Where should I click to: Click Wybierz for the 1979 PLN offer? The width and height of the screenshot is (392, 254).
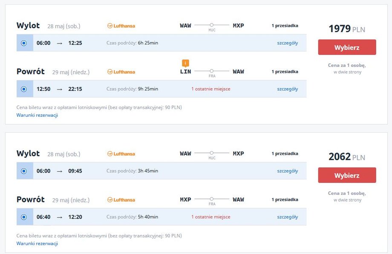point(347,47)
